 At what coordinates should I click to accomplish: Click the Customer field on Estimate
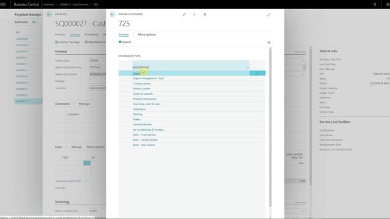point(97,88)
